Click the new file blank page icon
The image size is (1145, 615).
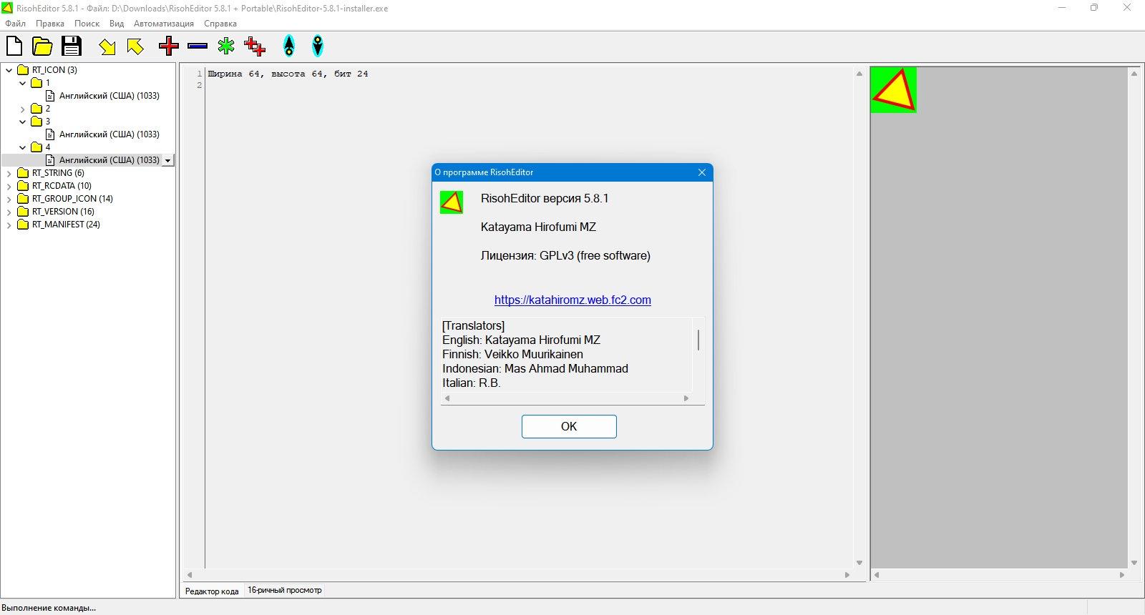point(14,46)
